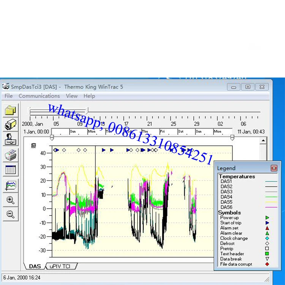Image resolution: width=285 pixels, height=285 pixels.
Task: Open the Help menu
Action: click(89, 96)
